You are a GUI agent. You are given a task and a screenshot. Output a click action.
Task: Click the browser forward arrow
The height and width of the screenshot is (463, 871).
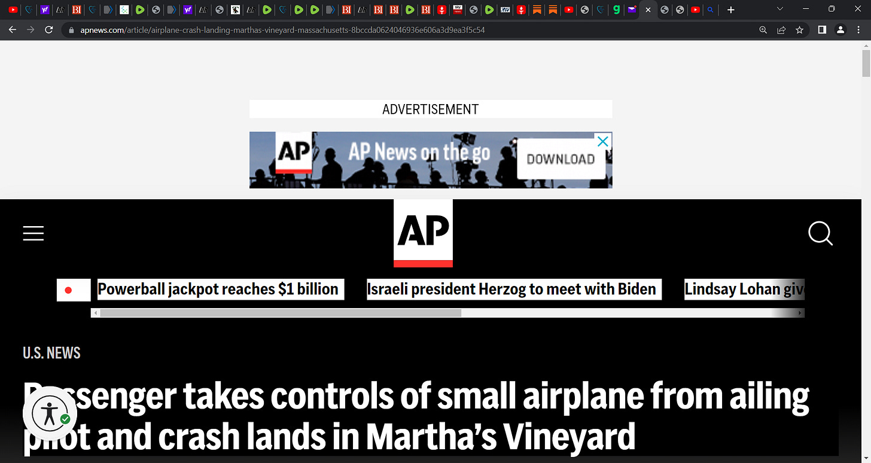[31, 29]
